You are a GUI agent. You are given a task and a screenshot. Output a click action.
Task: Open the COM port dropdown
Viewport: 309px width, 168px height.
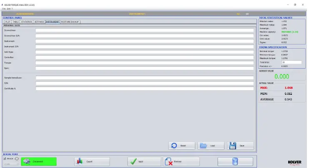(x=11, y=164)
